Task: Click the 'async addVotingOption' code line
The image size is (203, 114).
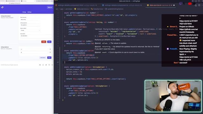Action: point(86,67)
